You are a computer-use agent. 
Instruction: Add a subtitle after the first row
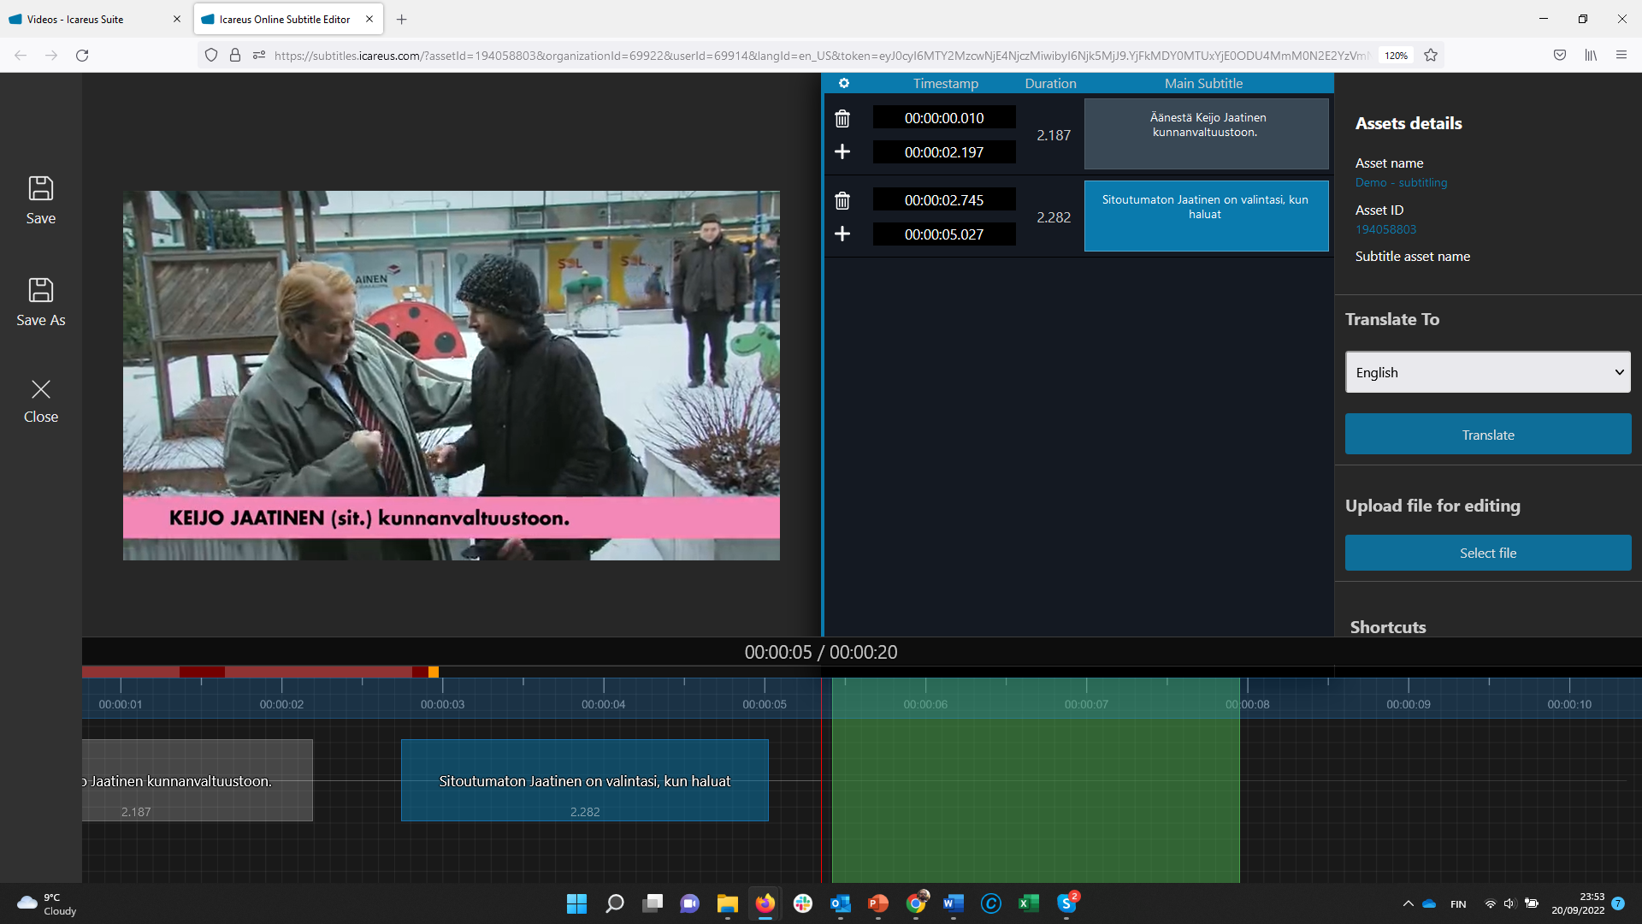click(x=842, y=152)
